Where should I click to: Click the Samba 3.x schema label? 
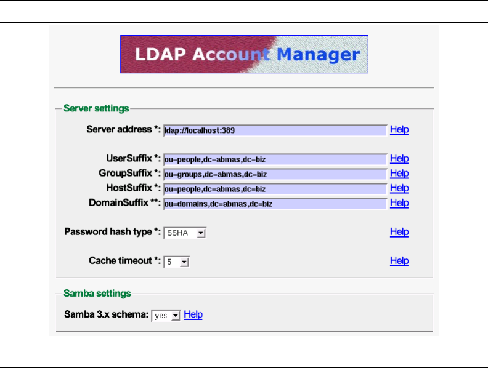[107, 314]
